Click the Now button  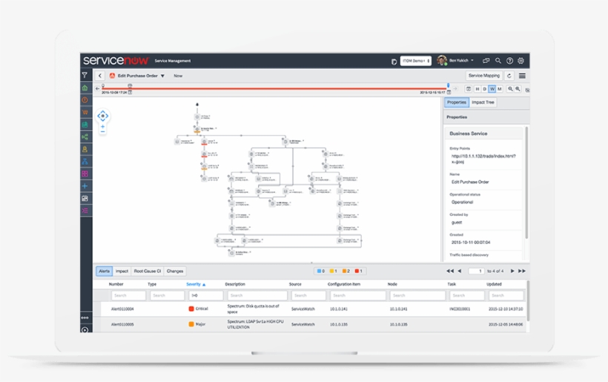[178, 76]
